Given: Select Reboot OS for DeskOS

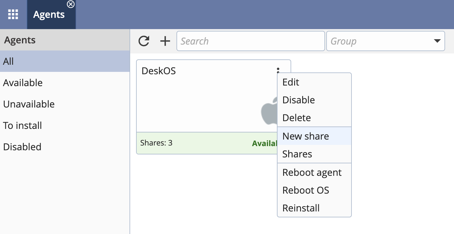Looking at the screenshot, I should pos(306,190).
